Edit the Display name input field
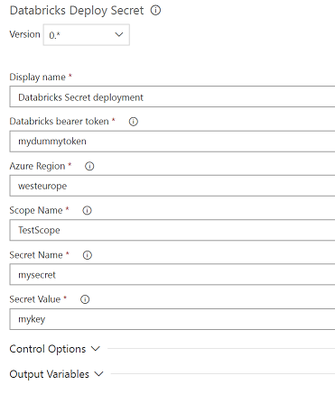 172,96
